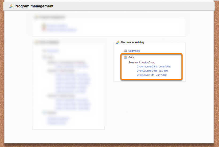Click the Segments drive-shaped icon
Screen dimensions: 219x147
tap(125, 51)
